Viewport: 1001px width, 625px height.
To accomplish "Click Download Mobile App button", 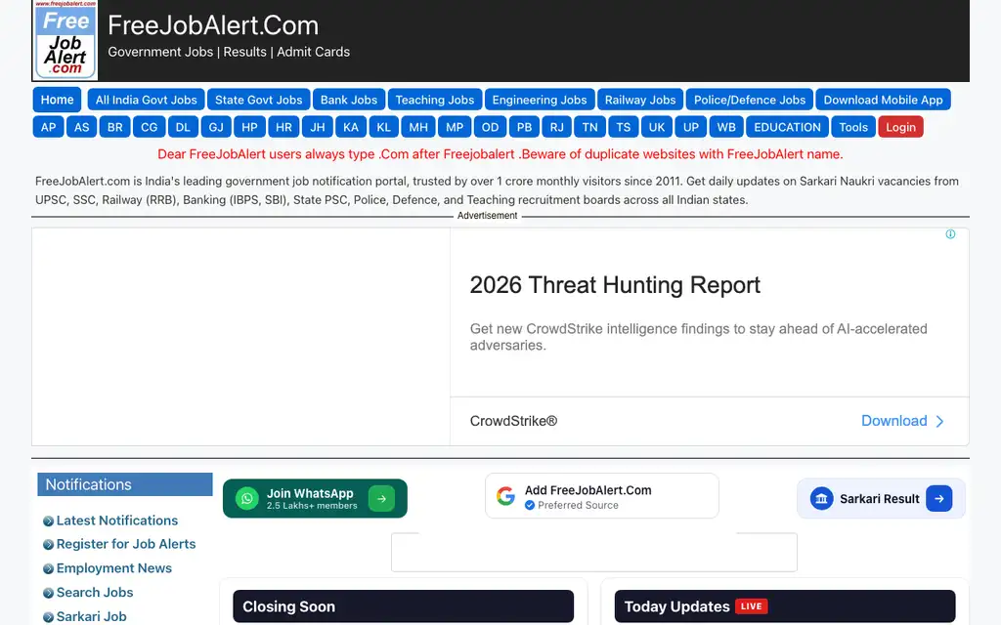I will click(883, 100).
